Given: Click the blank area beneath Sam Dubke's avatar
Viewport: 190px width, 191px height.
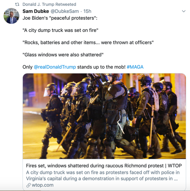Looking at the screenshot, I should coord(11,98).
